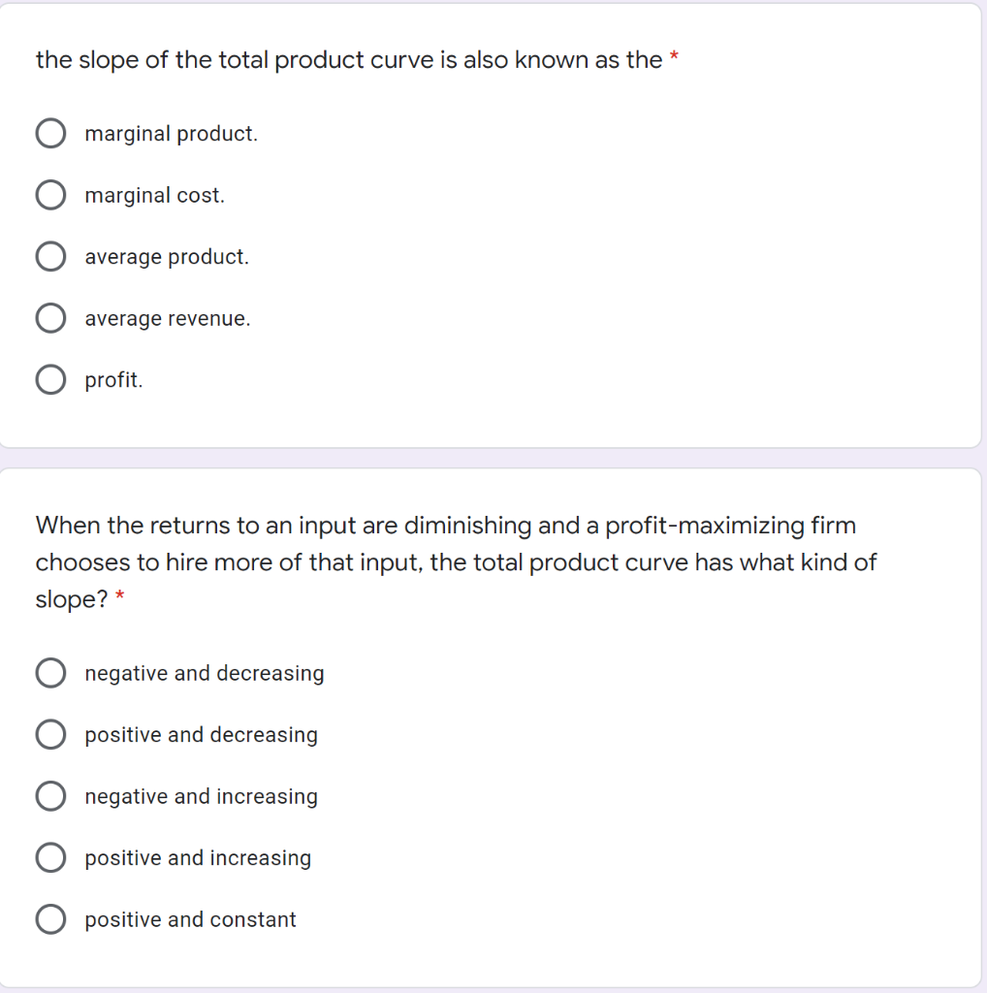
Task: Select the marginal product option
Action: (50, 133)
